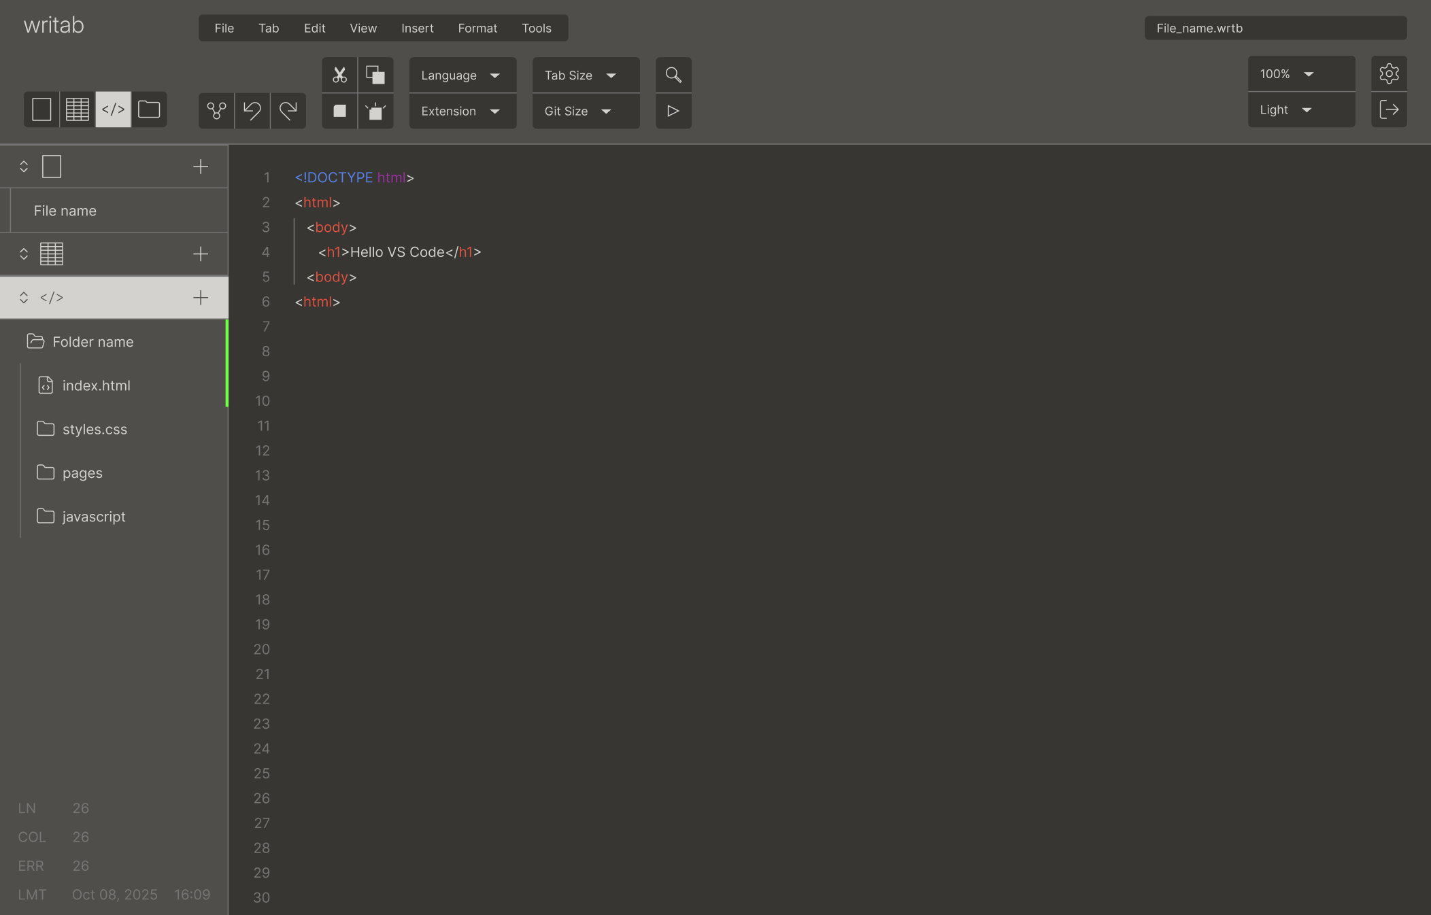Switch to the spreadsheet grid view icon in toolbar
Image resolution: width=1431 pixels, height=915 pixels.
[x=78, y=109]
